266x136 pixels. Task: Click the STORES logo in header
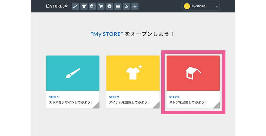(x=57, y=6)
